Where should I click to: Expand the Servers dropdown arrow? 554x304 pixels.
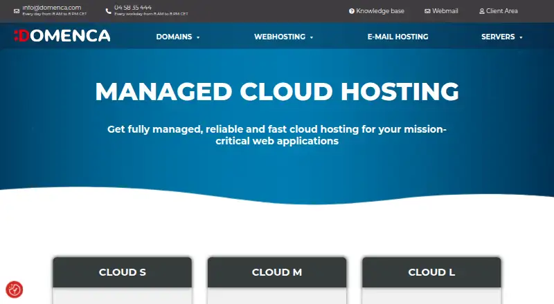click(x=521, y=37)
